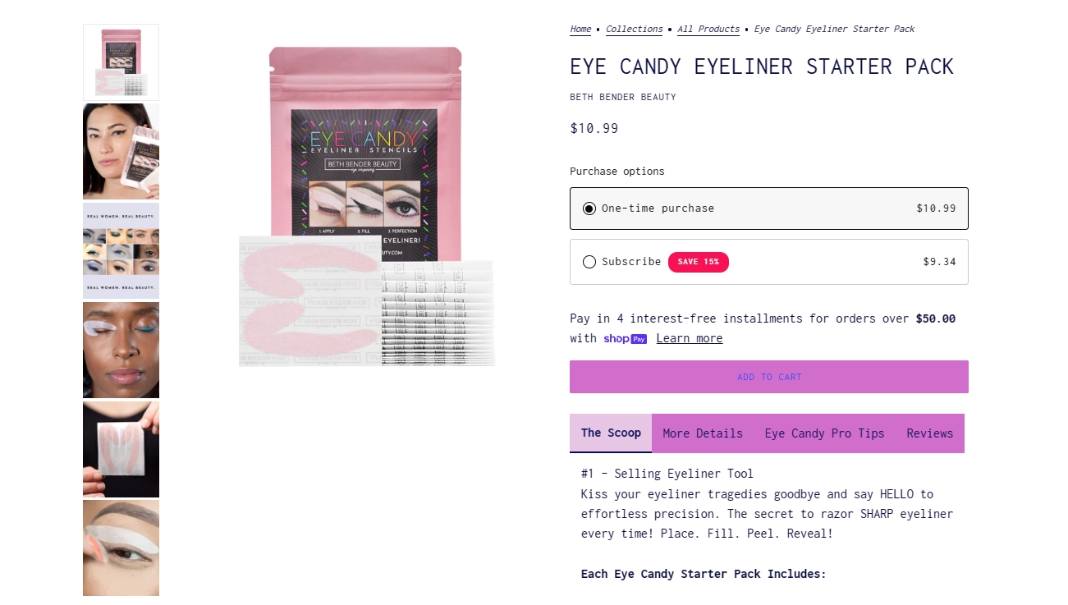Add the starter pack to cart
This screenshot has width=1068, height=605.
pos(769,377)
